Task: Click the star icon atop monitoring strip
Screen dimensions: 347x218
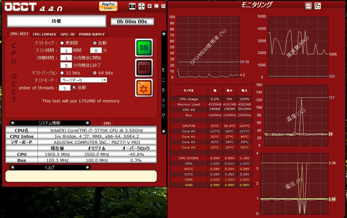Action: [x=164, y=34]
